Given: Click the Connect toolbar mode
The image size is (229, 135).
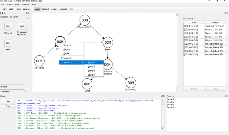Looking at the screenshot, I should pyautogui.click(x=46, y=9).
